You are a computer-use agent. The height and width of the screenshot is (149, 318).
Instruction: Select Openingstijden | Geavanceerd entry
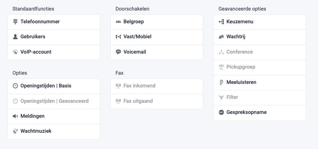click(54, 101)
